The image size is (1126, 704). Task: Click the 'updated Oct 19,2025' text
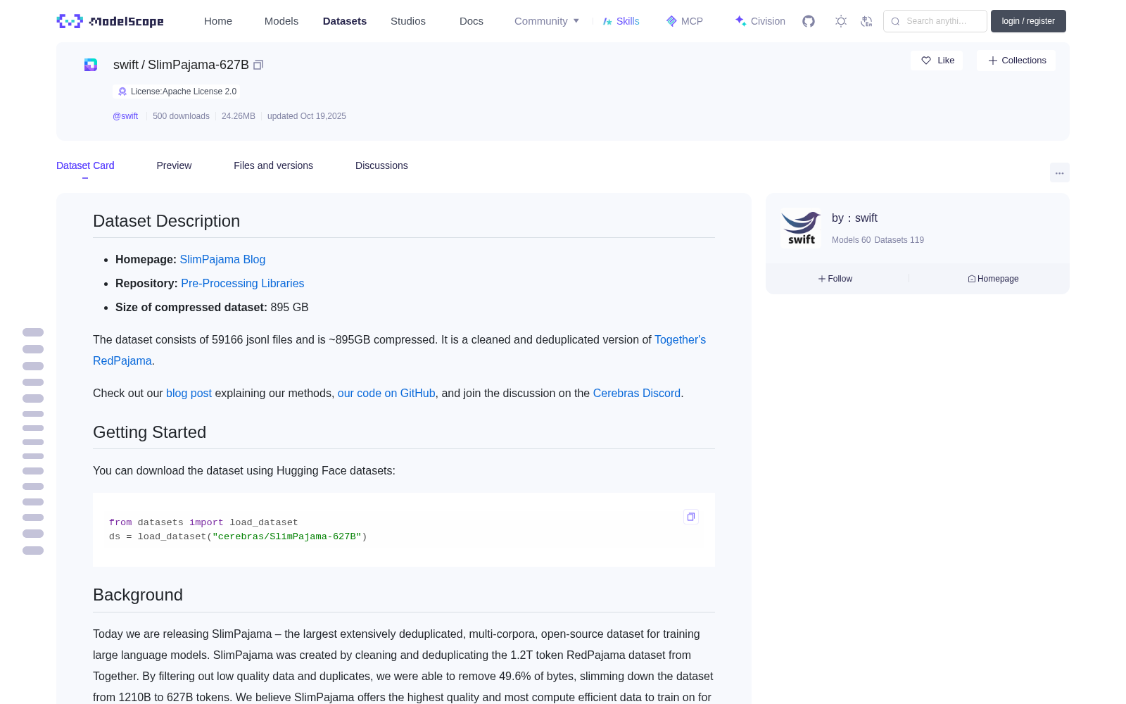click(307, 116)
